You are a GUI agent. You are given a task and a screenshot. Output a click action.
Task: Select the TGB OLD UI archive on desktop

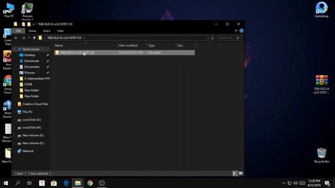(x=321, y=85)
